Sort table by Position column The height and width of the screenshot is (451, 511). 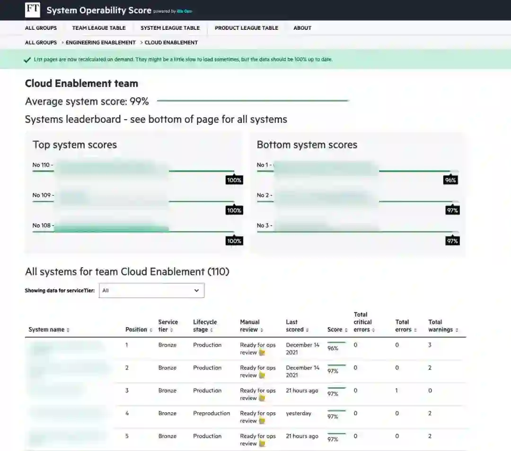(x=151, y=330)
